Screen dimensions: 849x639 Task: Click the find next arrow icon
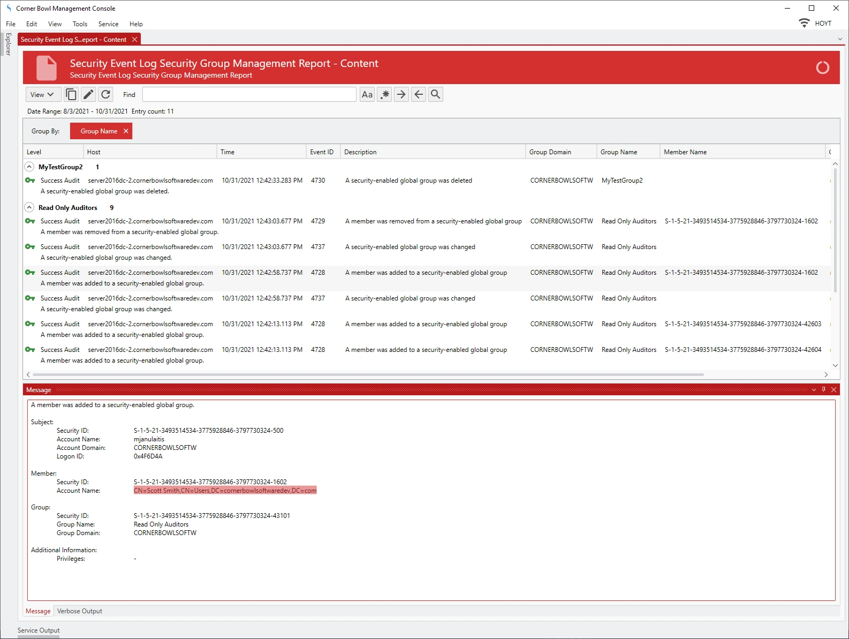click(401, 95)
